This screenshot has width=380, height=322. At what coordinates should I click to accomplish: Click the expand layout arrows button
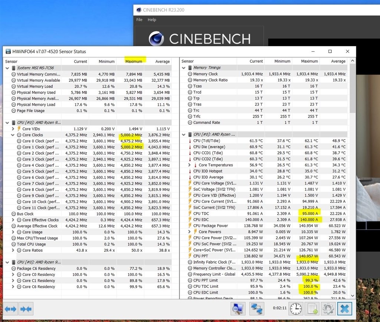10,309
